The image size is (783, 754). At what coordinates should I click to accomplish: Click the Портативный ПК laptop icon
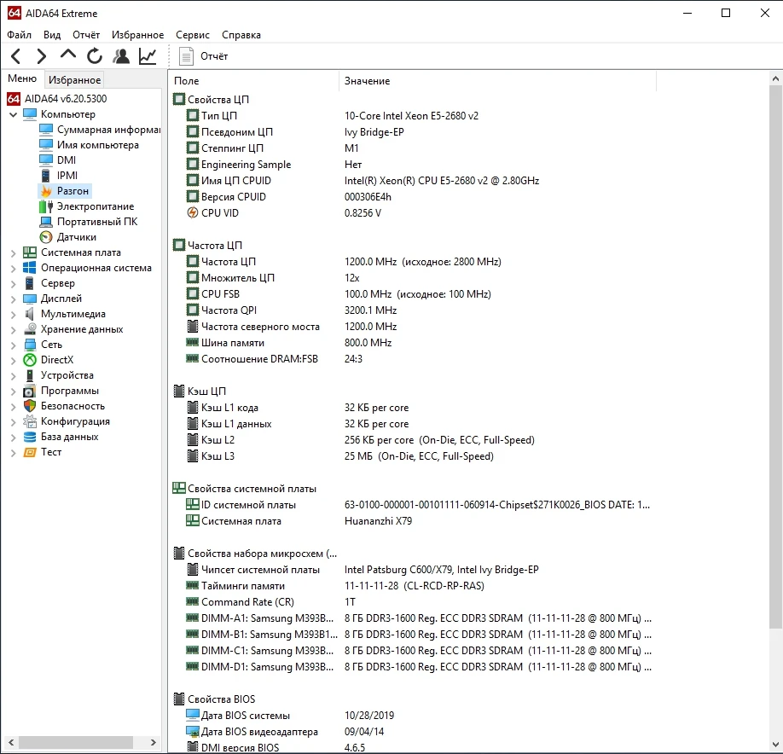tap(46, 222)
